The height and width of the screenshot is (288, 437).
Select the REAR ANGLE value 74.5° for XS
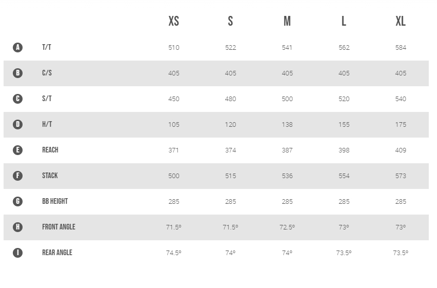point(174,253)
